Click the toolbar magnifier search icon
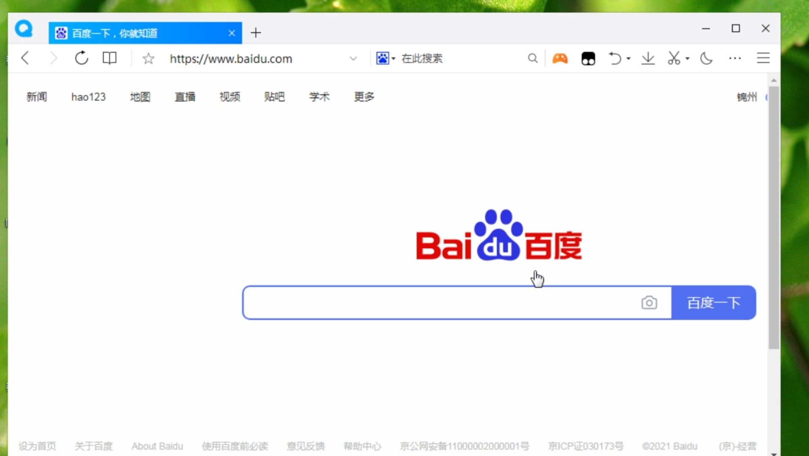The height and width of the screenshot is (456, 809). tap(533, 58)
